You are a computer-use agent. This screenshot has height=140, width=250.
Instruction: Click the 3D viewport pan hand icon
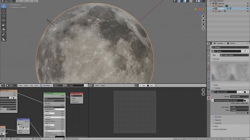pos(203,20)
